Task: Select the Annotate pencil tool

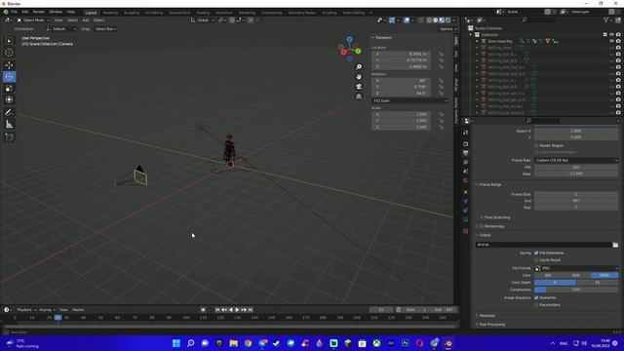Action: click(9, 113)
